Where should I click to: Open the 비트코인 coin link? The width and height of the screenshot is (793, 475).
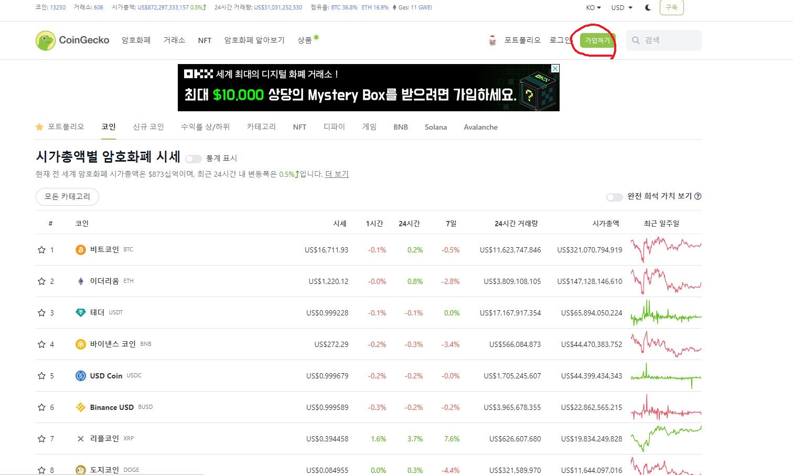(104, 250)
